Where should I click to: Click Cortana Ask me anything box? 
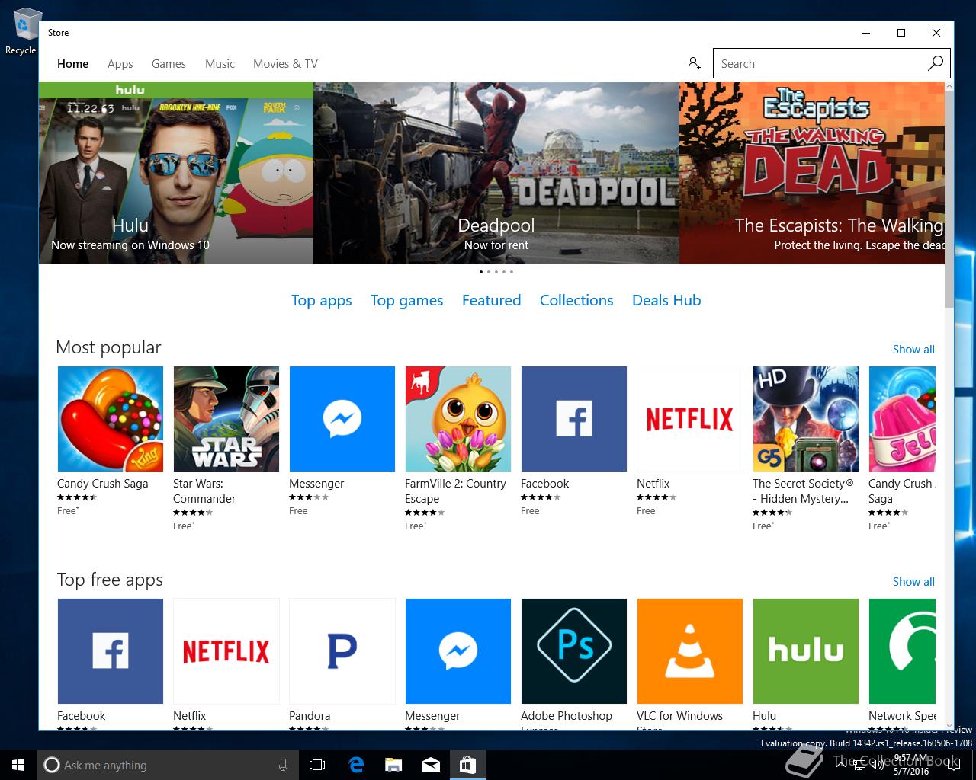(166, 765)
